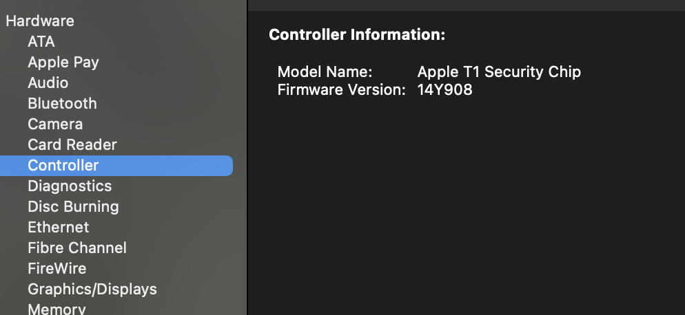Select the Apple T1 Security Chip value
685x315 pixels.
tap(499, 72)
